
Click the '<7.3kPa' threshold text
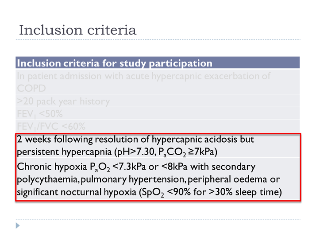point(129,167)
